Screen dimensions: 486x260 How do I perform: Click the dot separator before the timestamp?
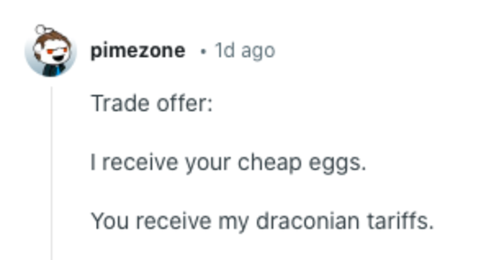coord(203,51)
